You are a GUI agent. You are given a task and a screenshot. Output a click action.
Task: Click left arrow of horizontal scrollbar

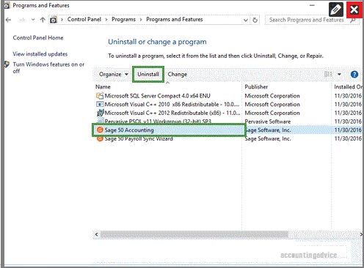pyautogui.click(x=97, y=234)
